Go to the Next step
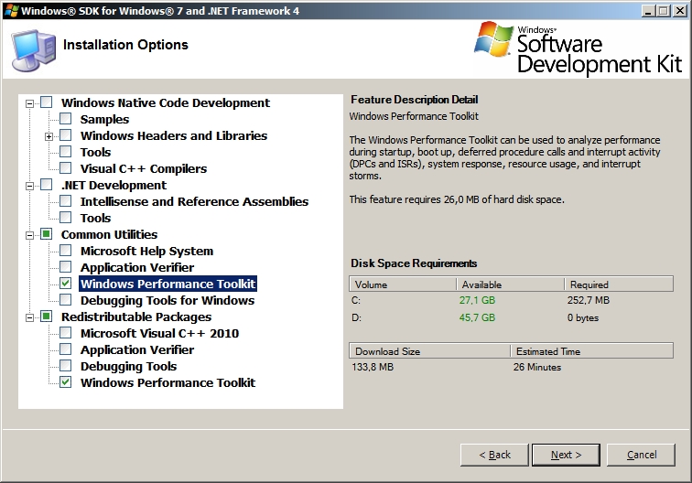The height and width of the screenshot is (483, 692). coord(566,455)
